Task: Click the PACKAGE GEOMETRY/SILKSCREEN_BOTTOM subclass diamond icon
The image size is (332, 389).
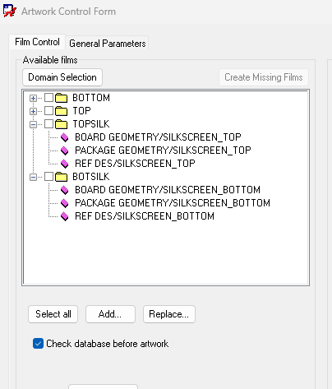Action: tap(65, 203)
